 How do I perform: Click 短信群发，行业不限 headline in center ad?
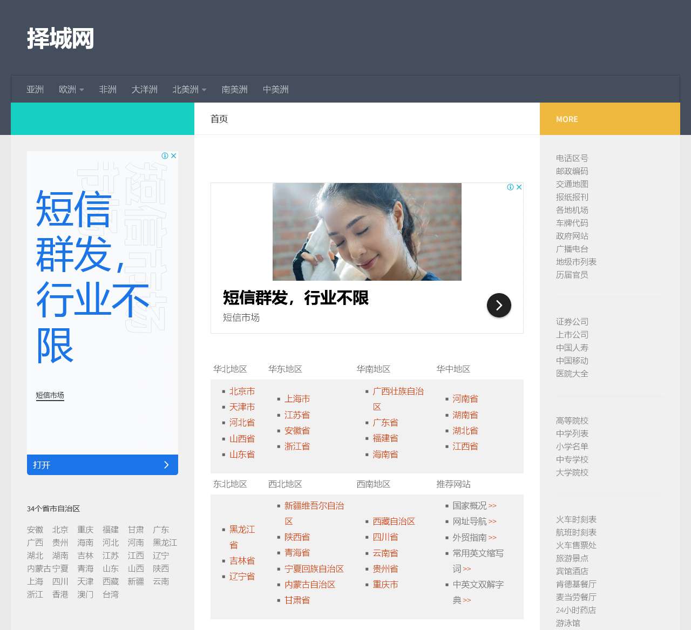(296, 298)
